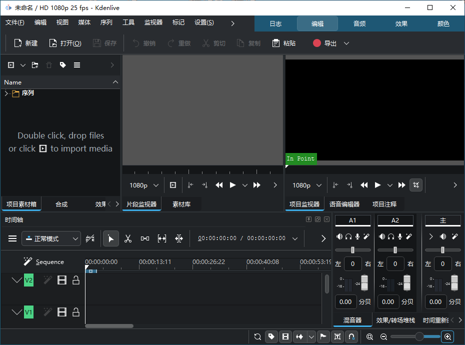Lock the V1 track
465x345 pixels.
point(76,312)
